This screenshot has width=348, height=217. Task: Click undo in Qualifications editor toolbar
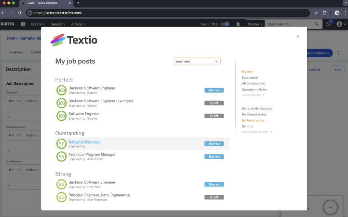pyautogui.click(x=11, y=170)
